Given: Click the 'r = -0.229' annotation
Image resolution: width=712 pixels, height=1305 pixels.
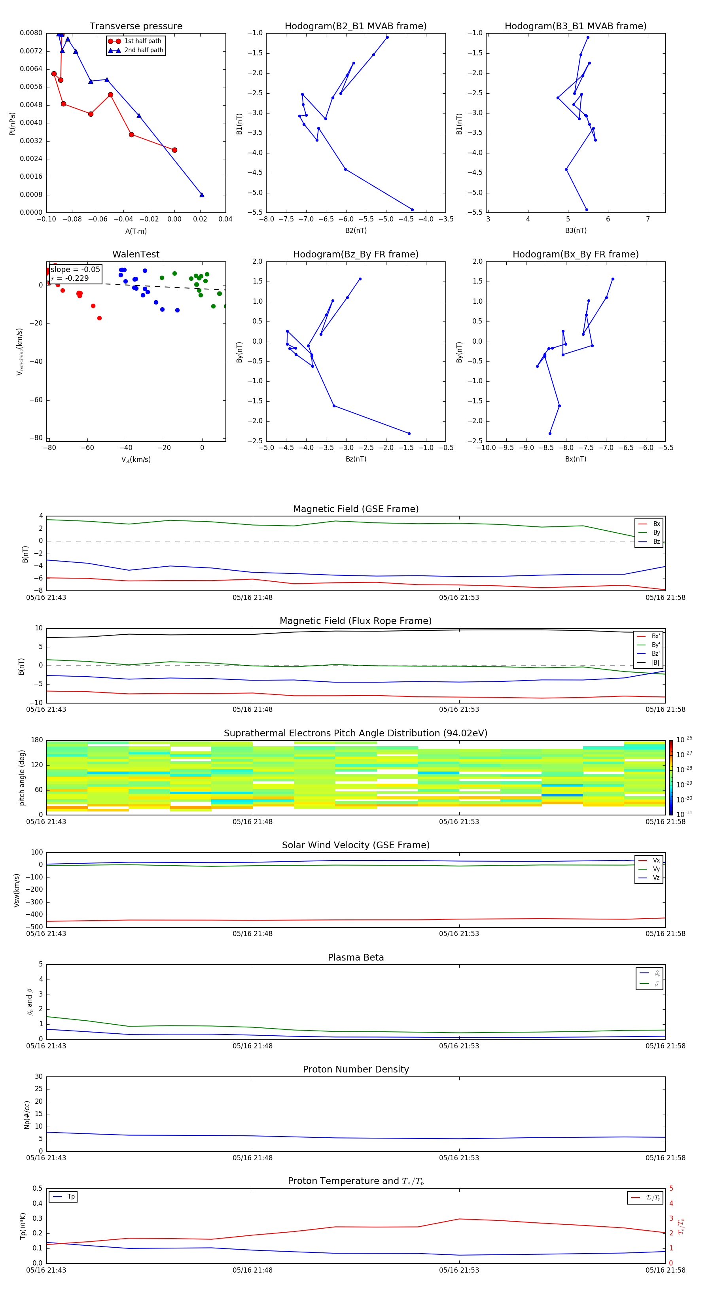Looking at the screenshot, I should [70, 278].
